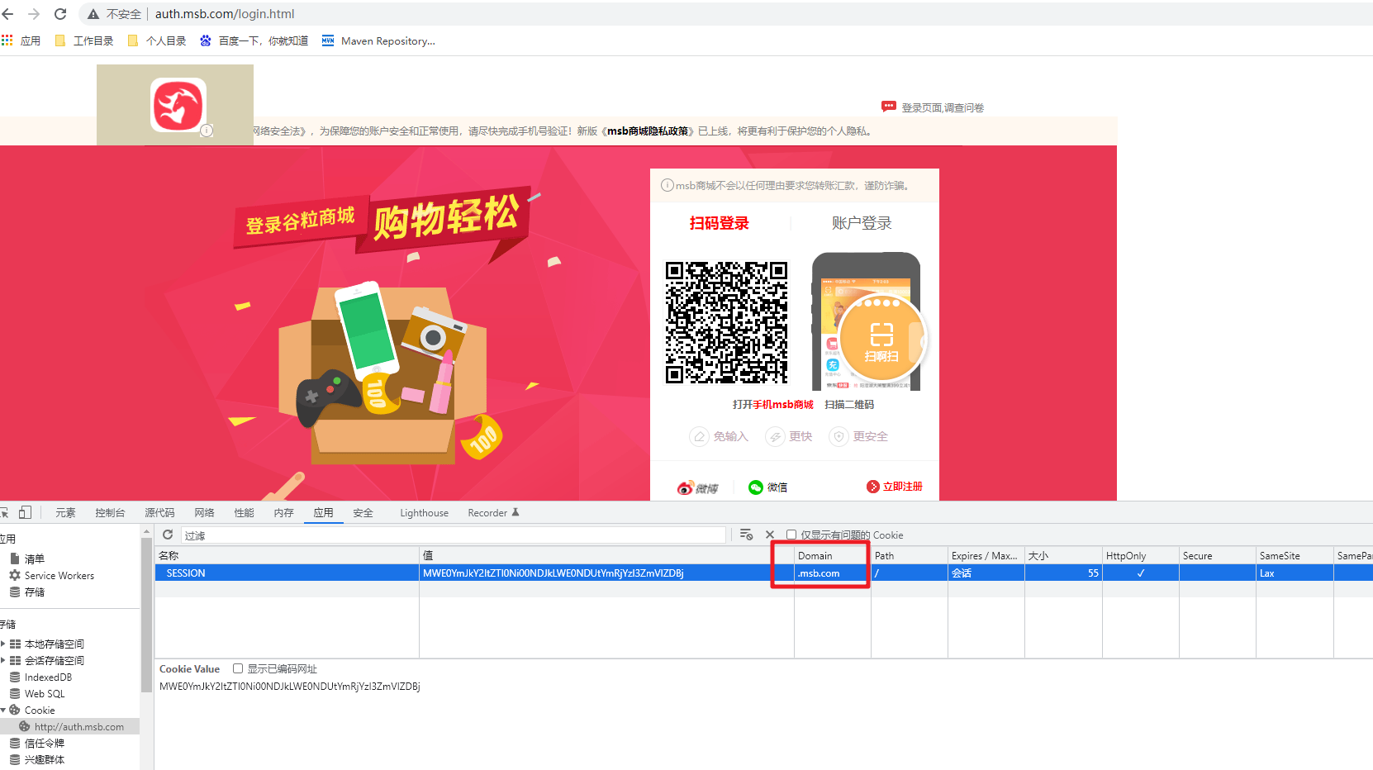Click the login QR code image
This screenshot has height=770, width=1373.
pos(727,323)
